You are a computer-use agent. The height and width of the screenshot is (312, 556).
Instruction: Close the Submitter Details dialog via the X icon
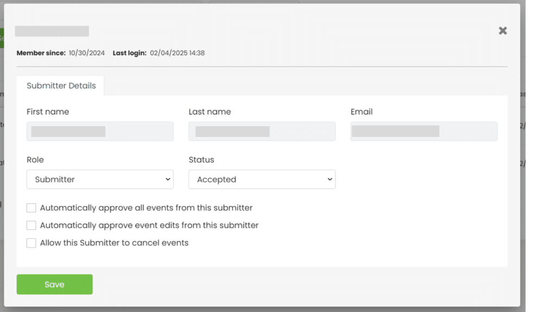(502, 31)
